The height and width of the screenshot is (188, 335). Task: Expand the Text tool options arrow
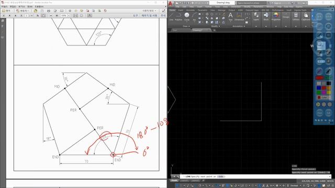(230, 22)
